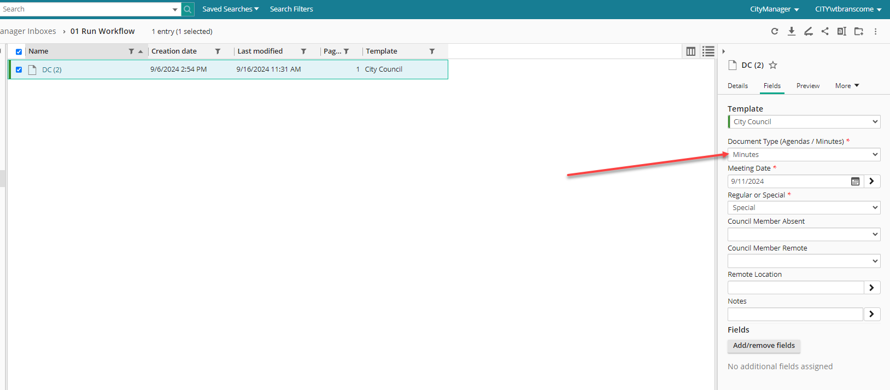This screenshot has width=890, height=390.
Task: Open the Council Member Remote dropdown
Action: point(804,261)
